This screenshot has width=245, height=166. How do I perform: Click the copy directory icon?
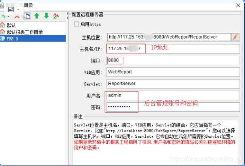(x=27, y=16)
